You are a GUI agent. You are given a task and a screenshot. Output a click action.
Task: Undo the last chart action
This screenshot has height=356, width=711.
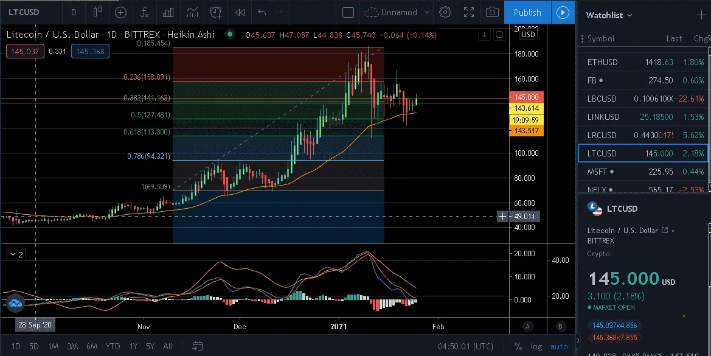(262, 12)
